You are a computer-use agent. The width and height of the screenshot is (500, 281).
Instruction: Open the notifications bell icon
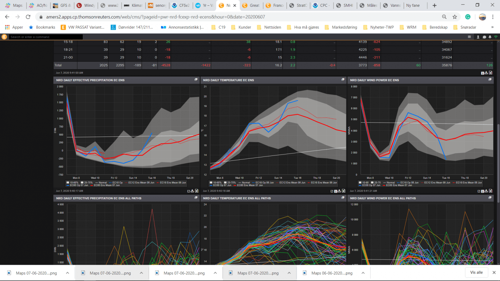click(x=490, y=37)
